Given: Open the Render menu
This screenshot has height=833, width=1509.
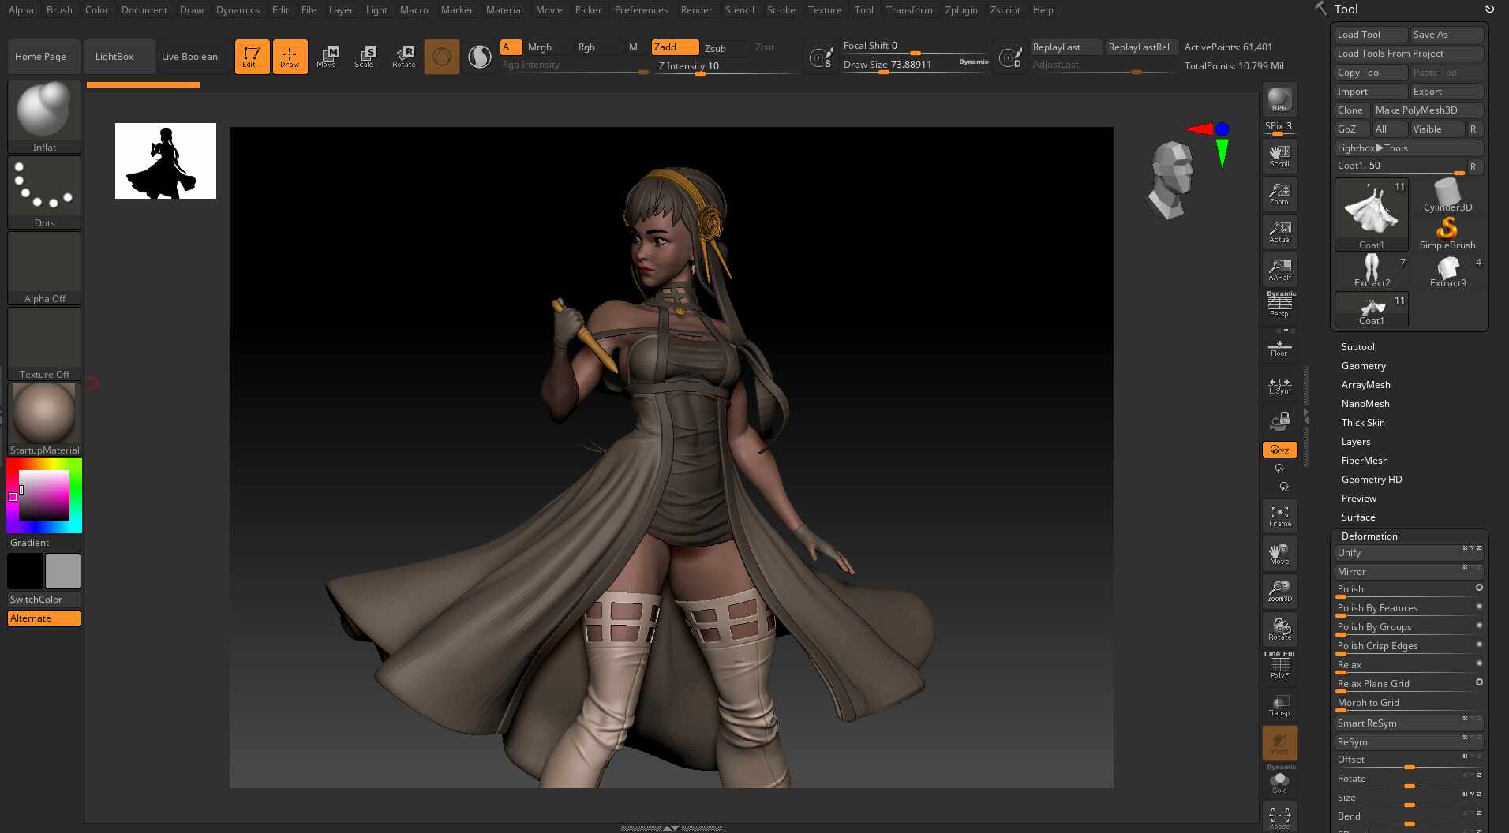Looking at the screenshot, I should (x=696, y=10).
